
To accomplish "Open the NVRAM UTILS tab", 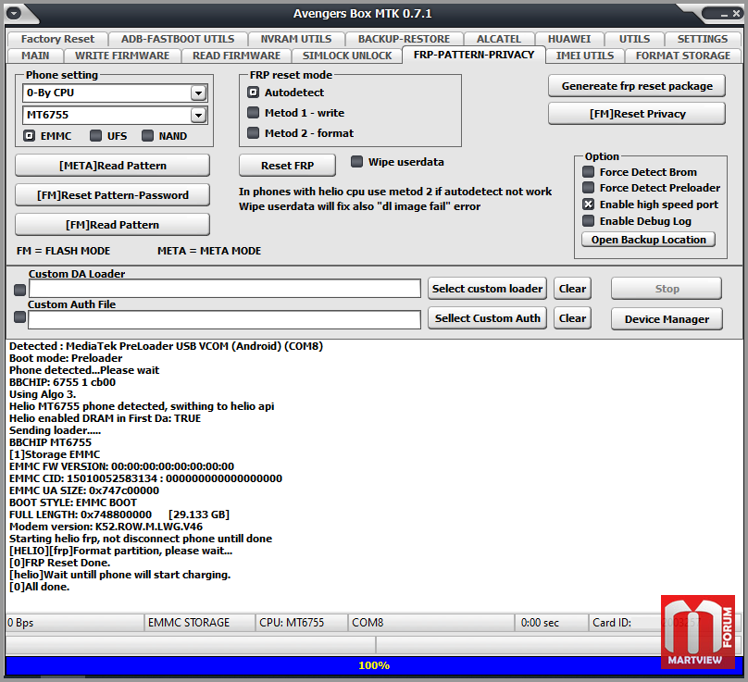I will click(295, 39).
